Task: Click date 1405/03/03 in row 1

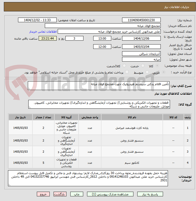Action: tap(20, 128)
